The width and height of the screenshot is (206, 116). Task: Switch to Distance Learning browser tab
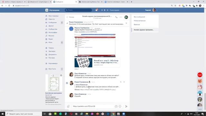pos(91,2)
